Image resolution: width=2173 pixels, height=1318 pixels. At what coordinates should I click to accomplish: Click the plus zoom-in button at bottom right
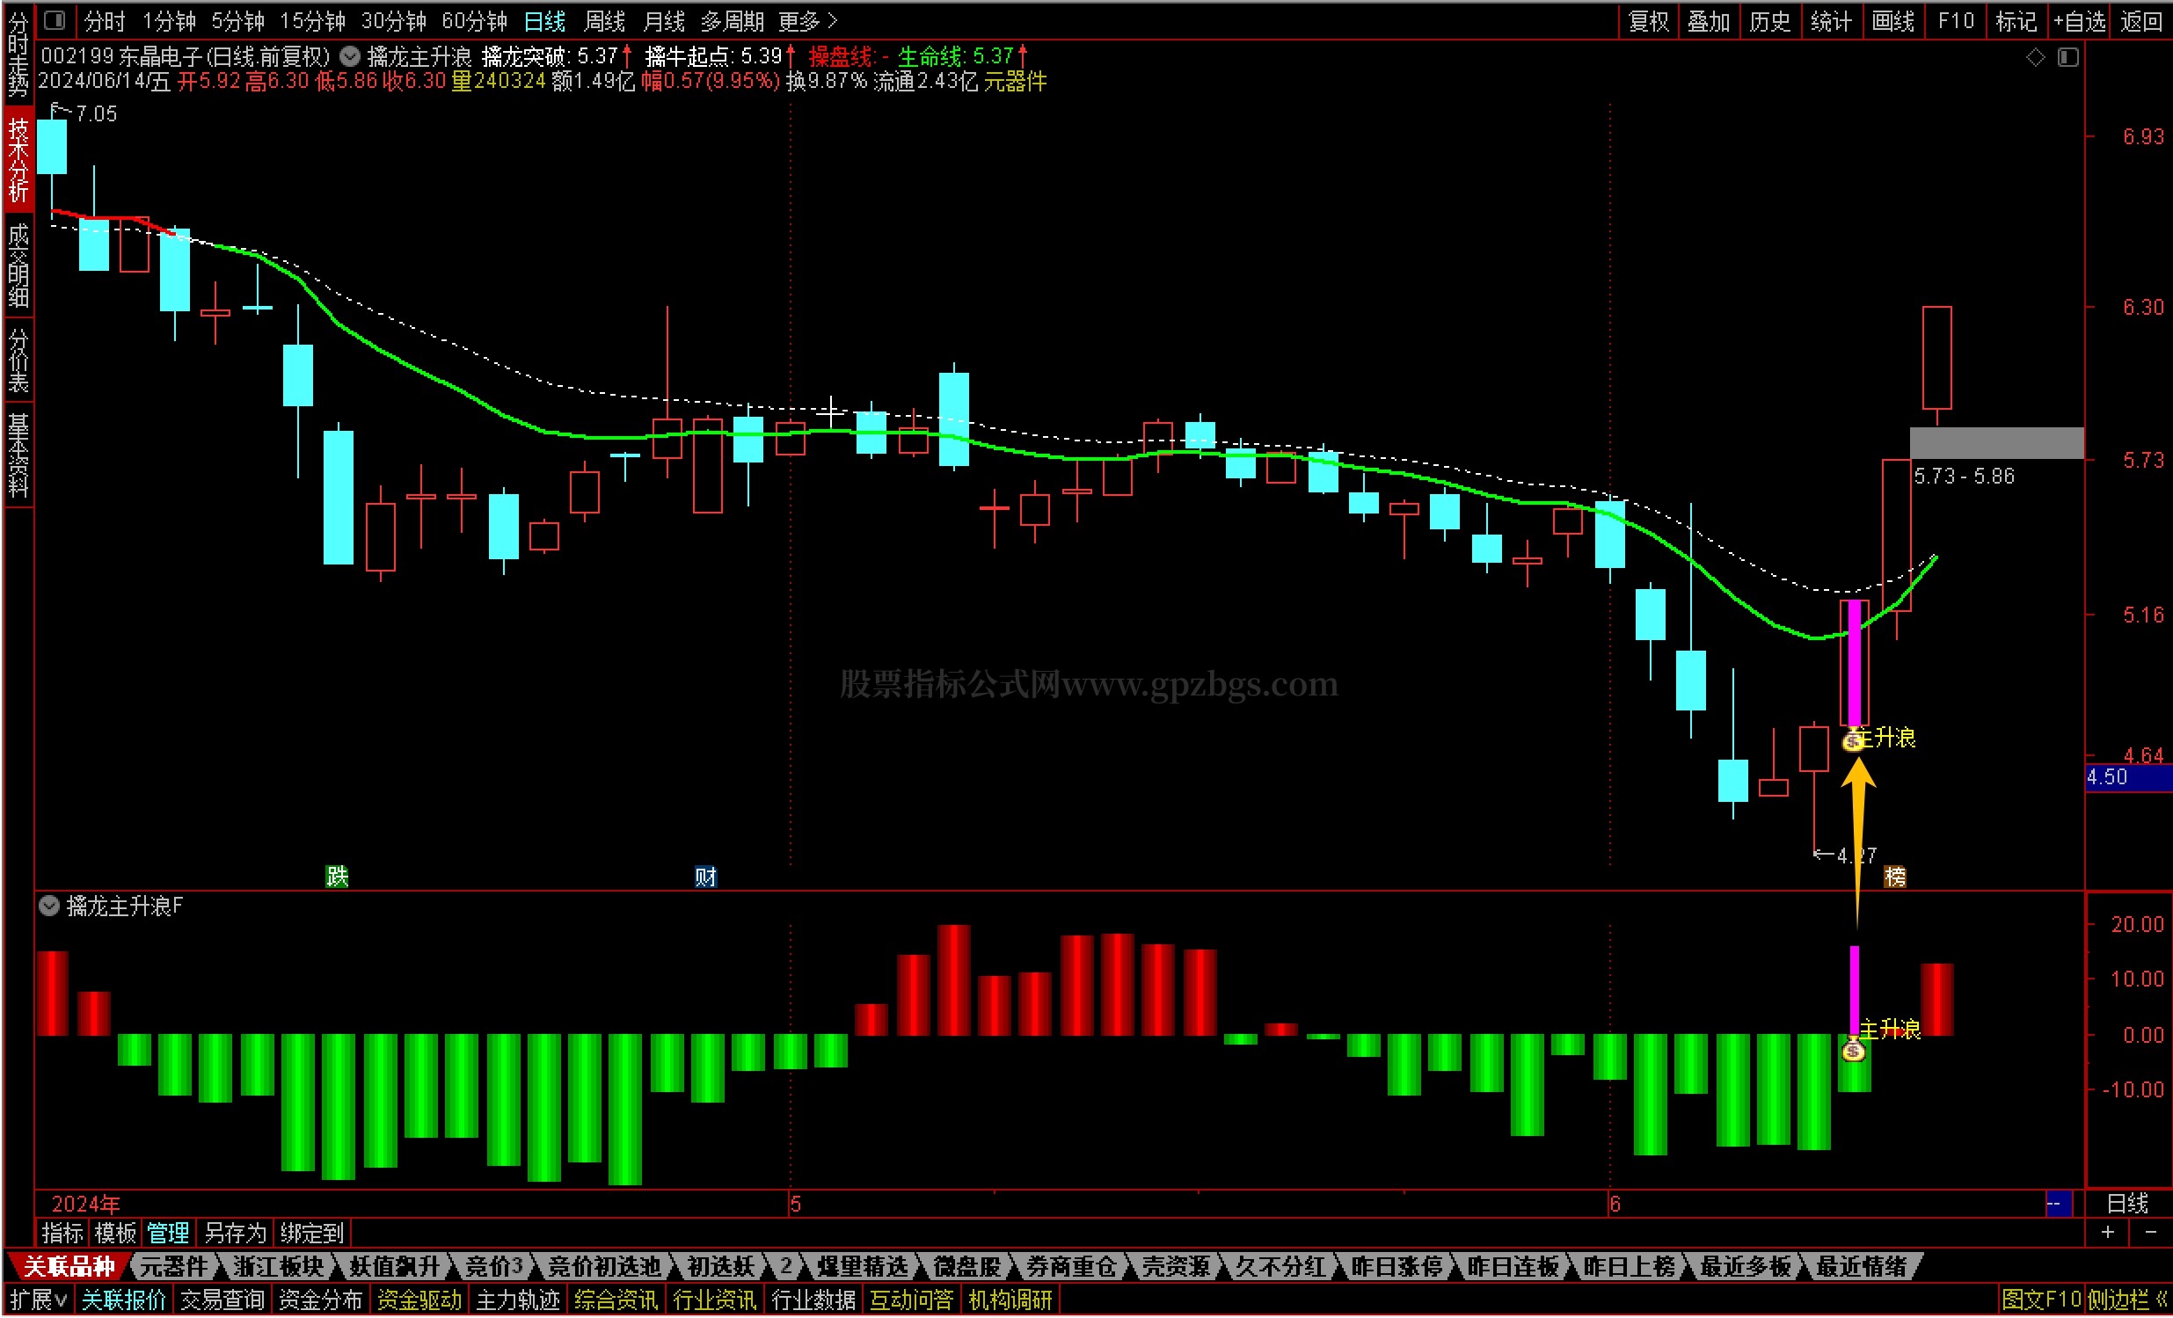[x=2108, y=1232]
